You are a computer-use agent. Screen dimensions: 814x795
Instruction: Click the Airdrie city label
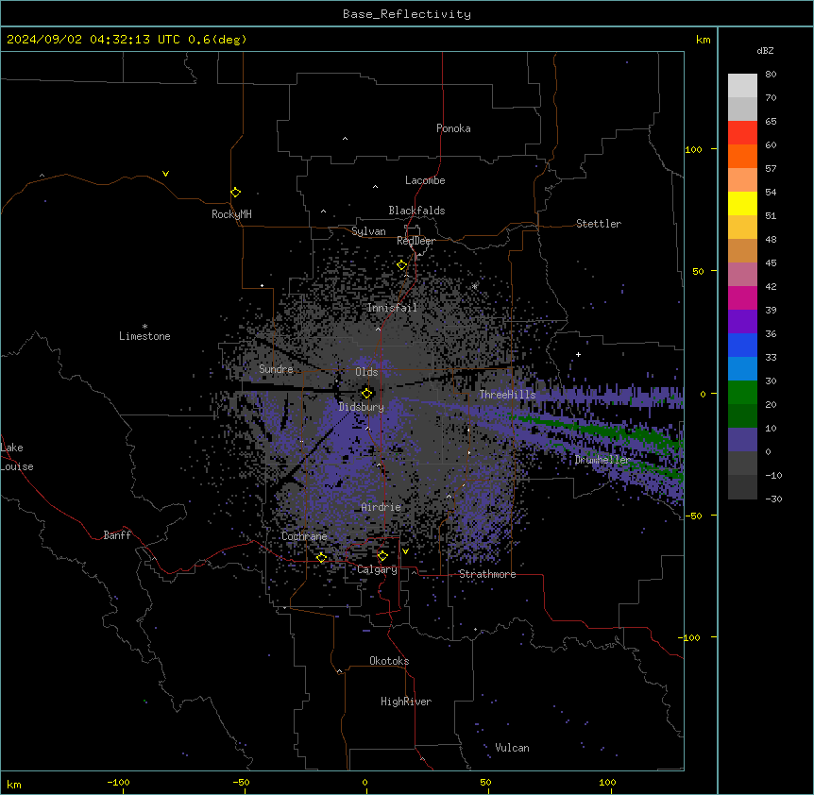(x=382, y=507)
